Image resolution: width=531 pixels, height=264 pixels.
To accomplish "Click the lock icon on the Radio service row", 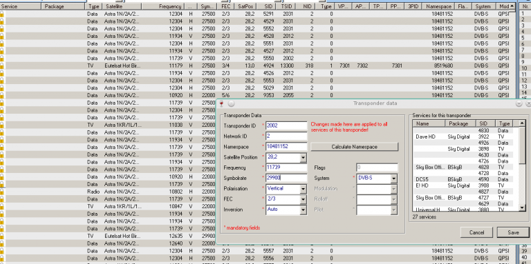I will (x=1, y=192).
